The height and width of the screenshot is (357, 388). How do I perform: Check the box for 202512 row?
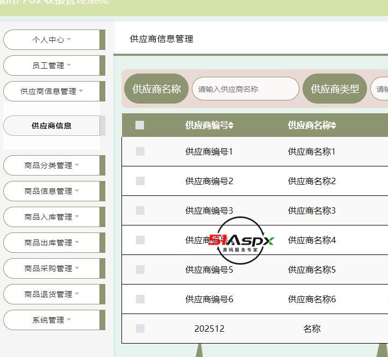click(x=140, y=329)
